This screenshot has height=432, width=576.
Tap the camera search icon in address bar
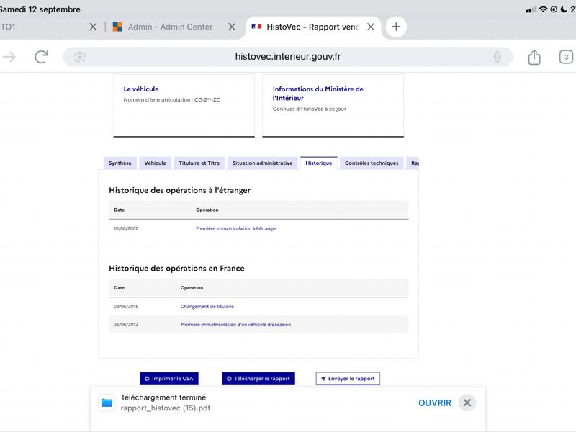tap(80, 57)
